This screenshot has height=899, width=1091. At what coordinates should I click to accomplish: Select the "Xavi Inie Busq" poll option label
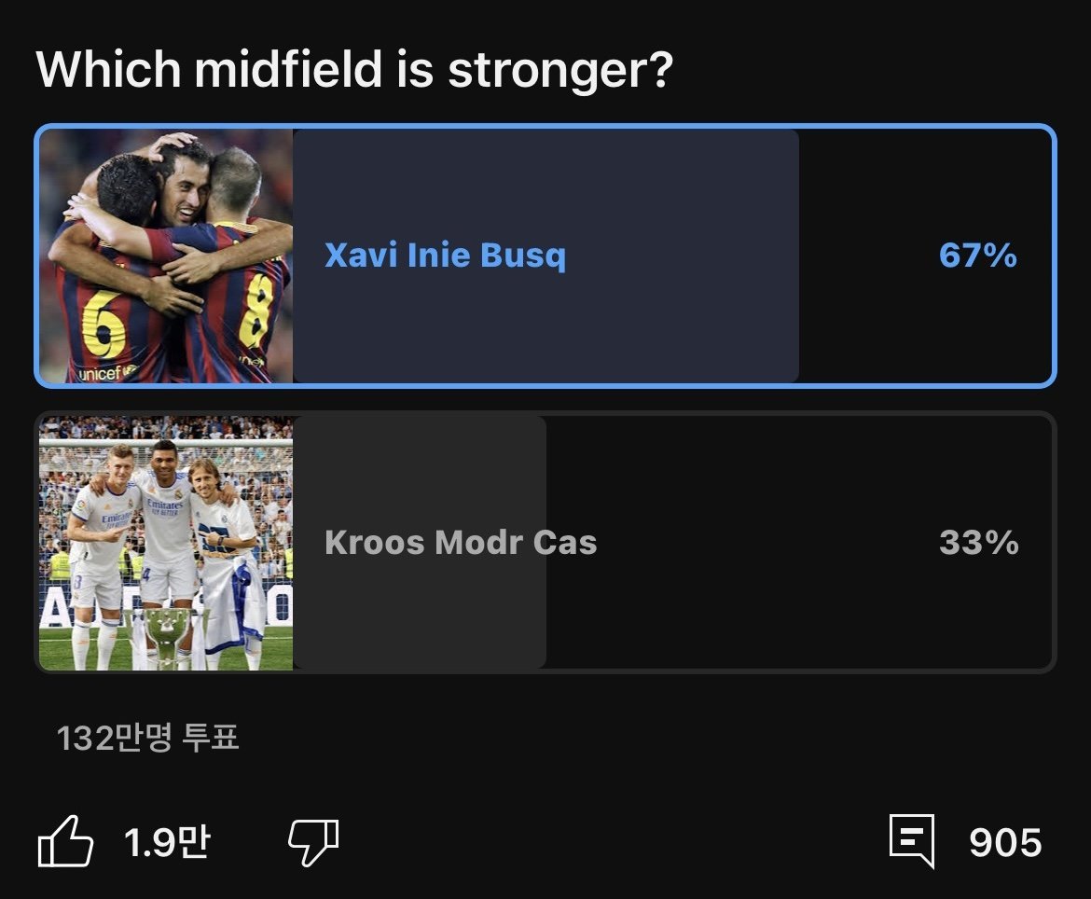pos(445,256)
